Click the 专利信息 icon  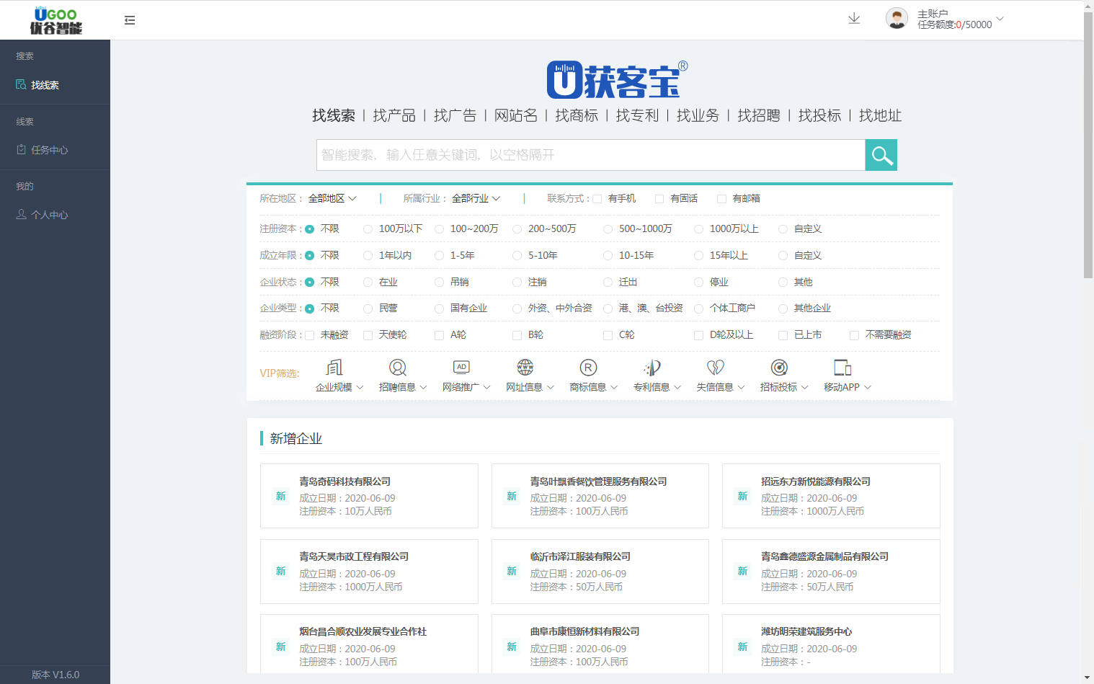[652, 368]
